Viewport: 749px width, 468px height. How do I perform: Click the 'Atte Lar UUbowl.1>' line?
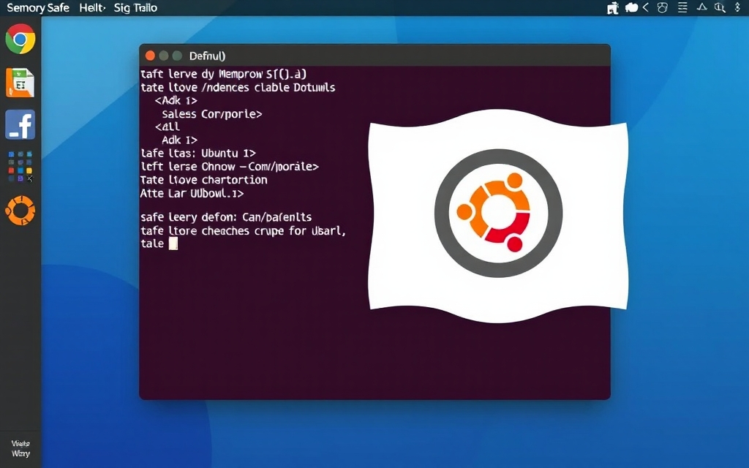(x=192, y=193)
